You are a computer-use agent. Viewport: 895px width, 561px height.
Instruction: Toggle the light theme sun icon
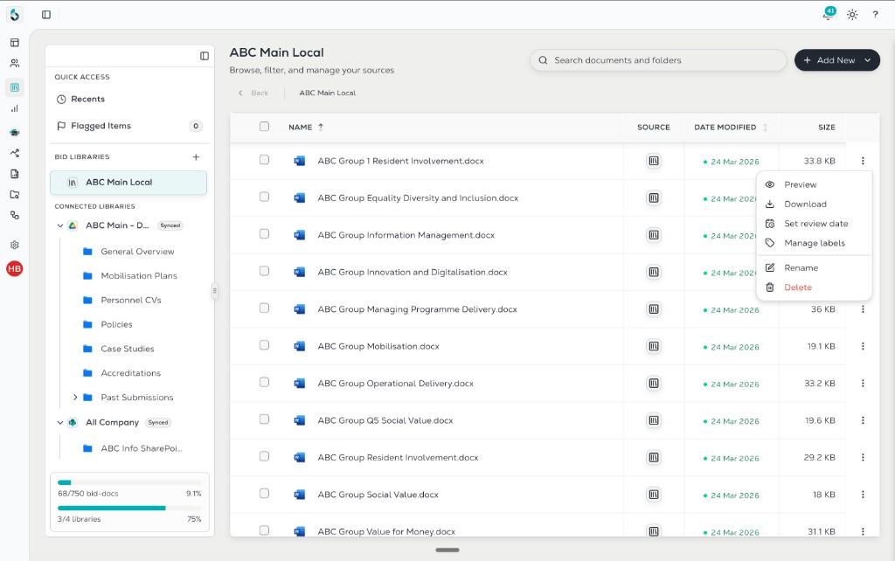(x=852, y=15)
